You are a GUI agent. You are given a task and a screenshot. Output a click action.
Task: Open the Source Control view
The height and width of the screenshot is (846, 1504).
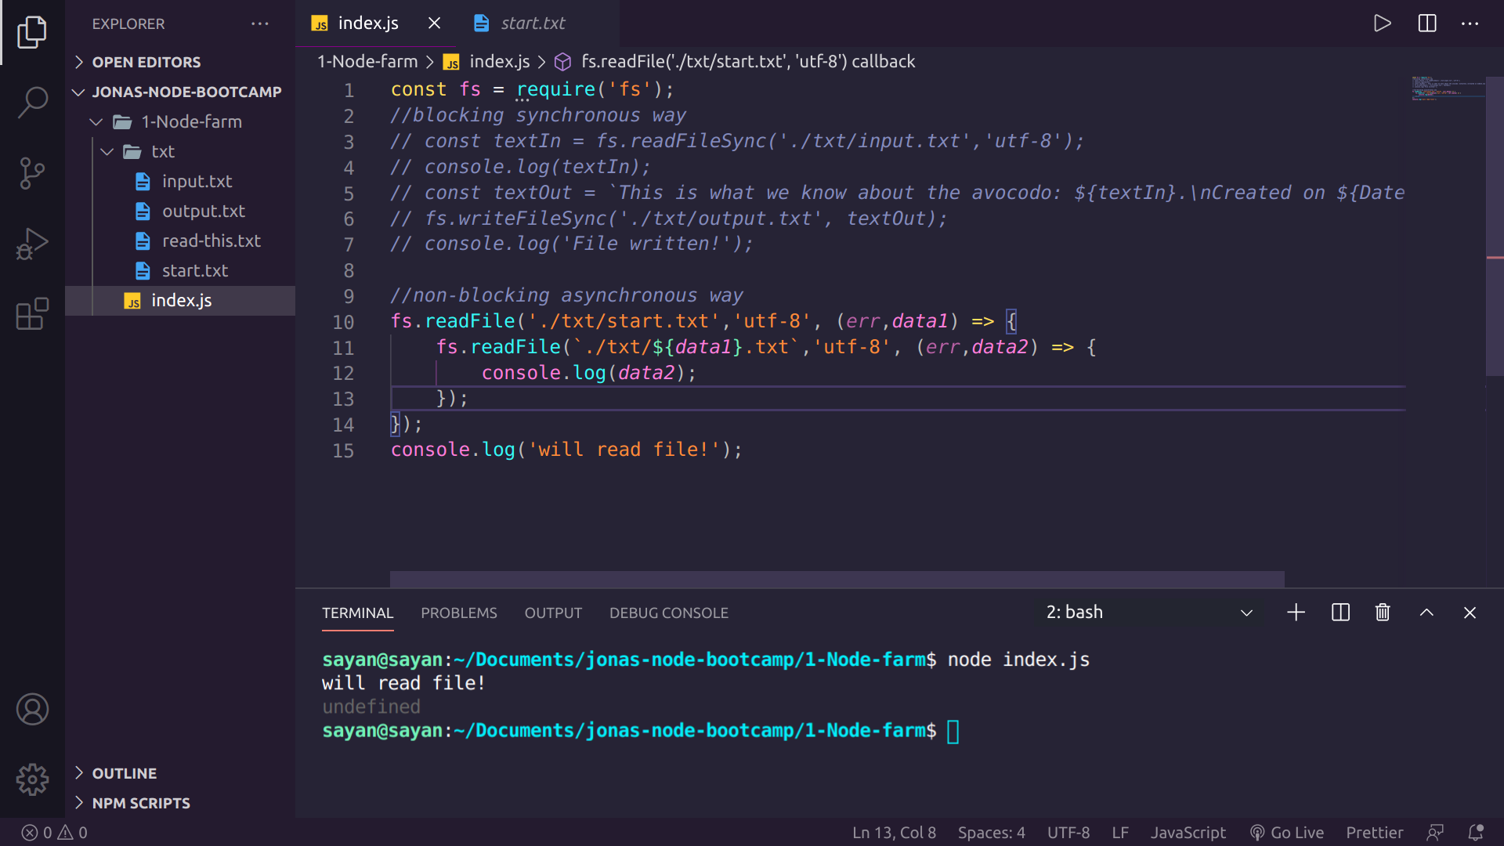click(x=32, y=172)
